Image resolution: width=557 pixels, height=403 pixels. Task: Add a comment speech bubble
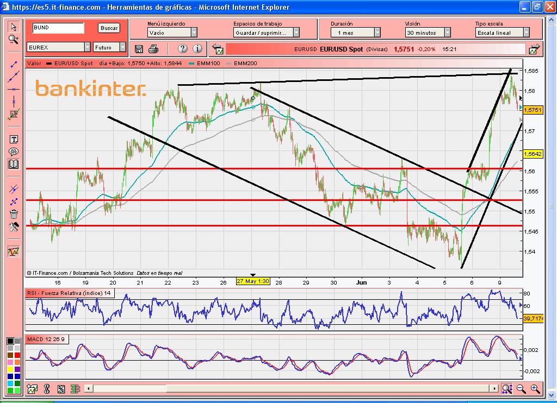click(x=14, y=152)
